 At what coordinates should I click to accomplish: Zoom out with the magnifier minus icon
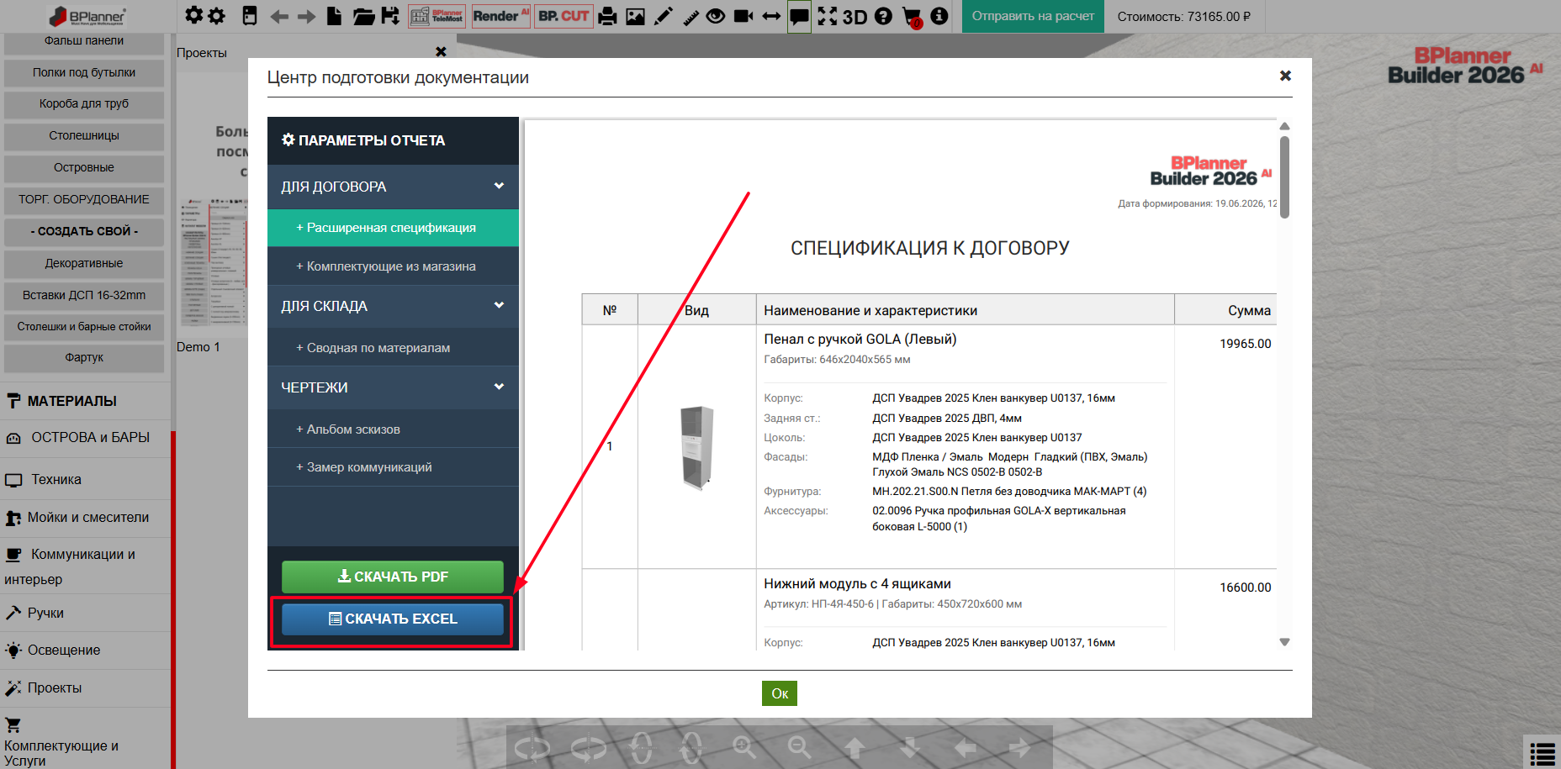800,747
